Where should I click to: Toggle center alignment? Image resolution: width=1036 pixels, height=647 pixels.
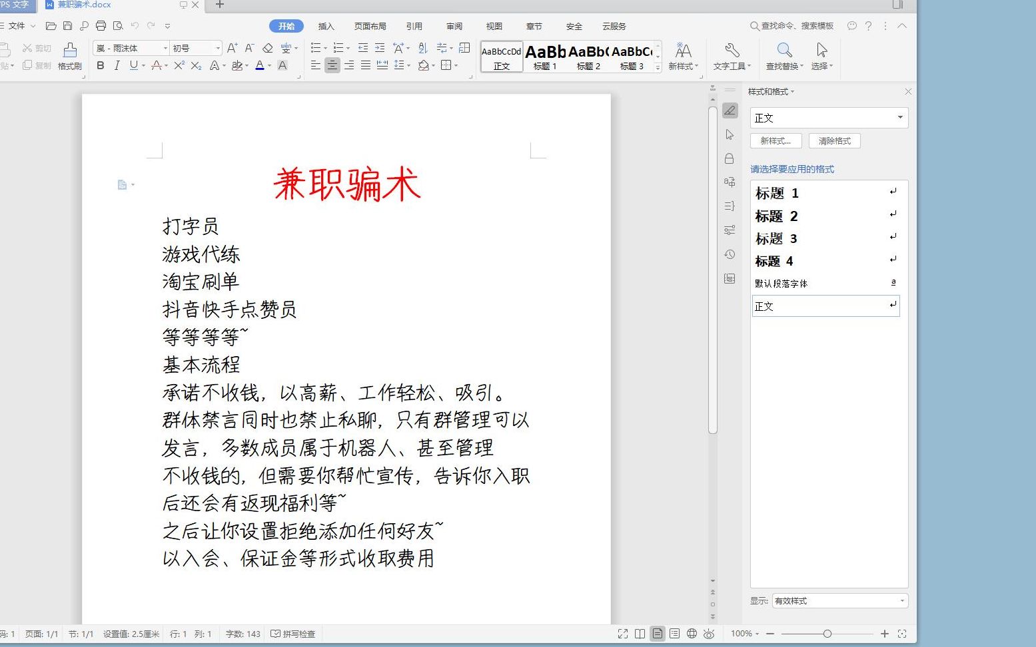332,65
